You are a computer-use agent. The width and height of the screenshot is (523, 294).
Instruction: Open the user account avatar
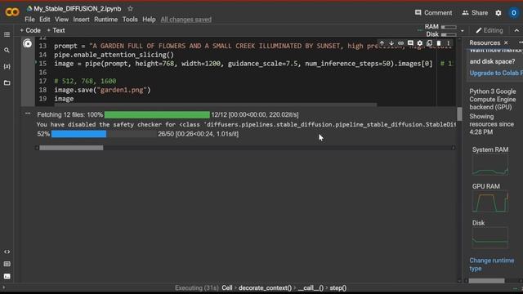[514, 13]
